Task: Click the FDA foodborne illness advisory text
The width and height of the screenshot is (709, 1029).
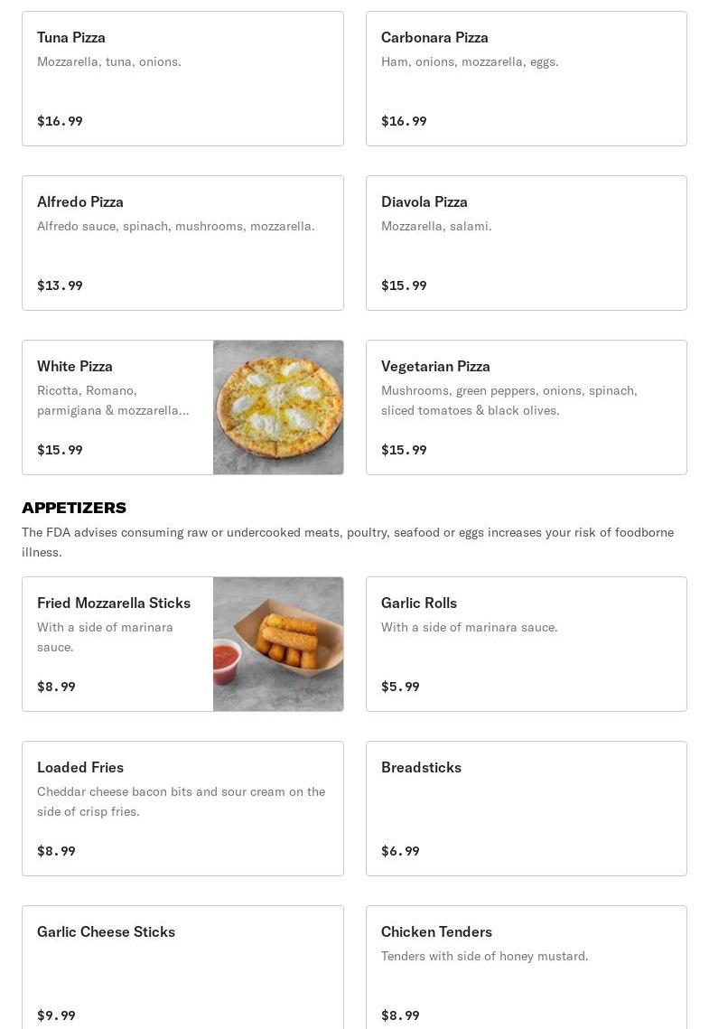Action: pos(348,542)
